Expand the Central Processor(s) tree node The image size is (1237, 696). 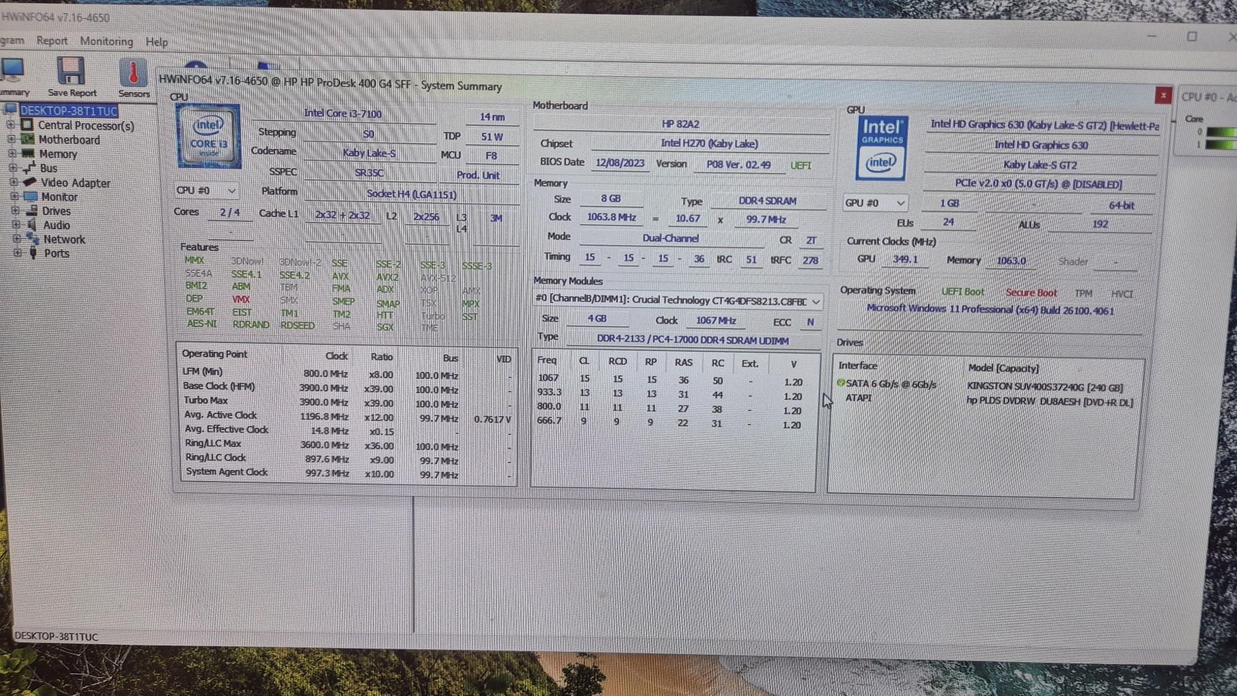11,125
